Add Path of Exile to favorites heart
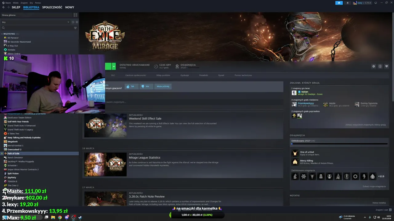 [387, 66]
